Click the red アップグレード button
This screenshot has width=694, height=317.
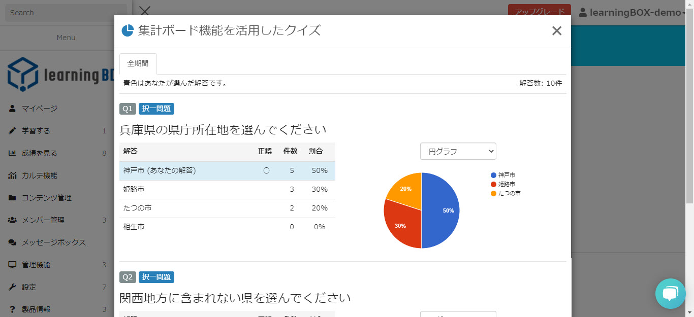539,11
